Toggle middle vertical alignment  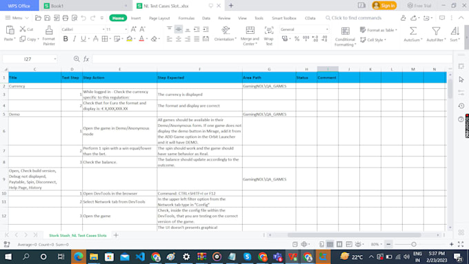pos(179,30)
